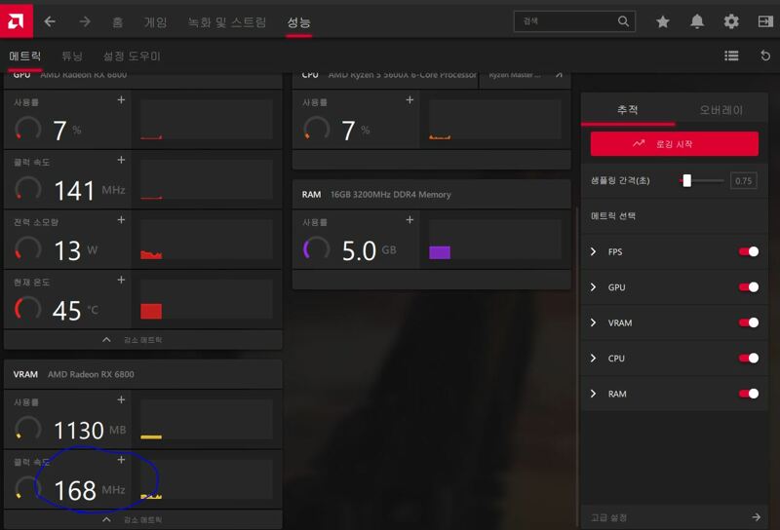This screenshot has width=780, height=530.
Task: Click the search magnifier icon
Action: pos(623,21)
